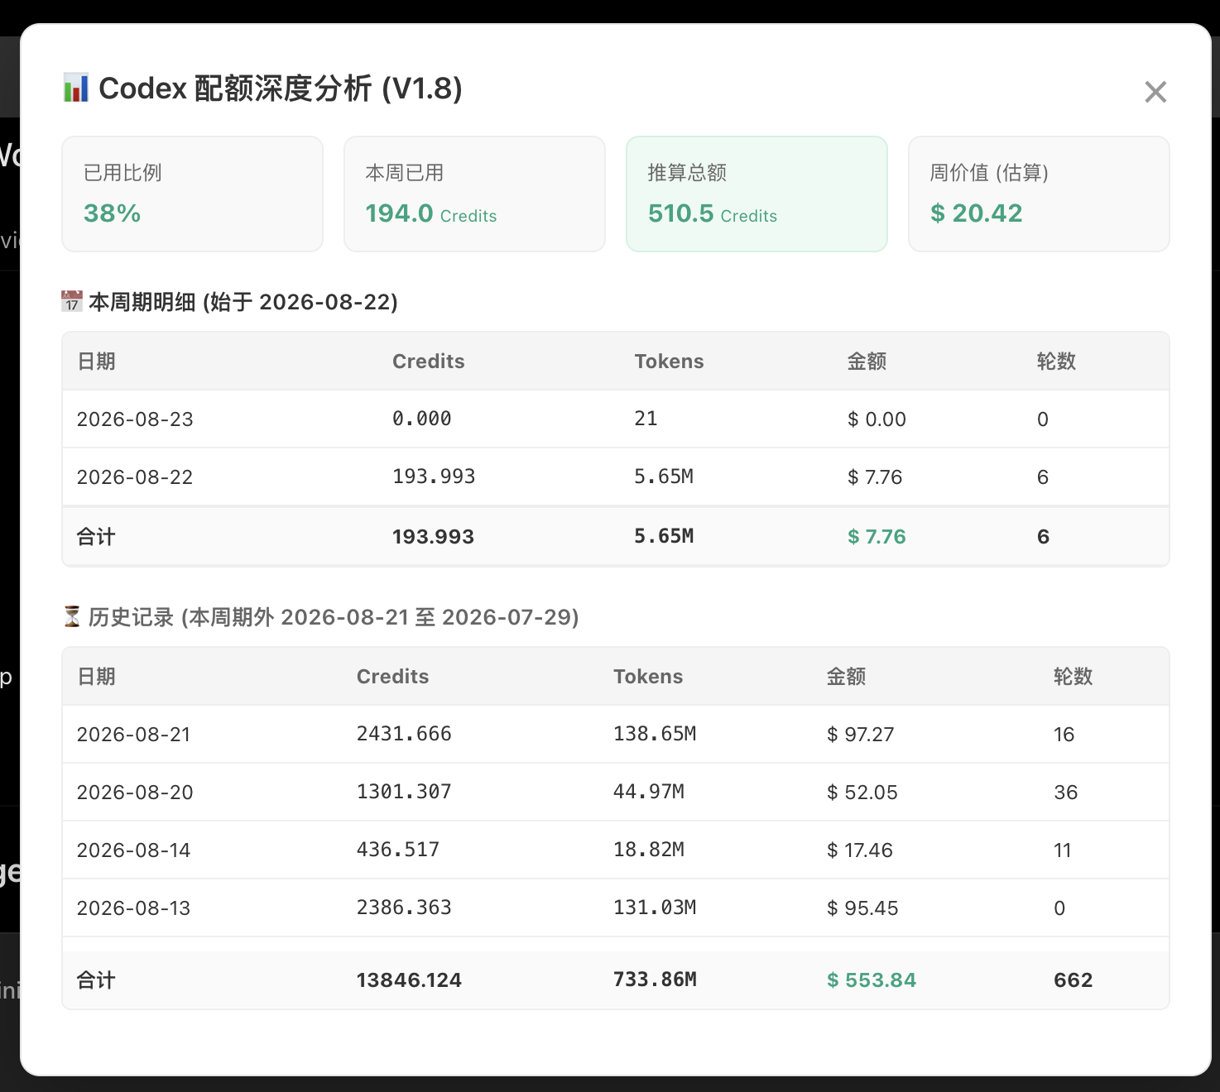Image resolution: width=1220 pixels, height=1092 pixels.
Task: Click the 16 rounds cell for 2026-08-21
Action: (1064, 735)
